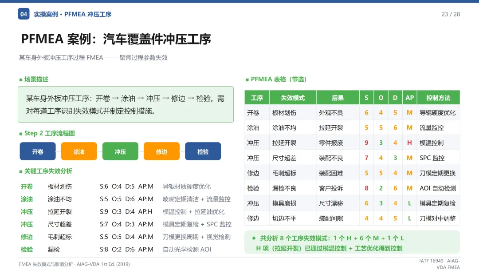Click the 关键工序失效分析 heading

click(x=48, y=171)
